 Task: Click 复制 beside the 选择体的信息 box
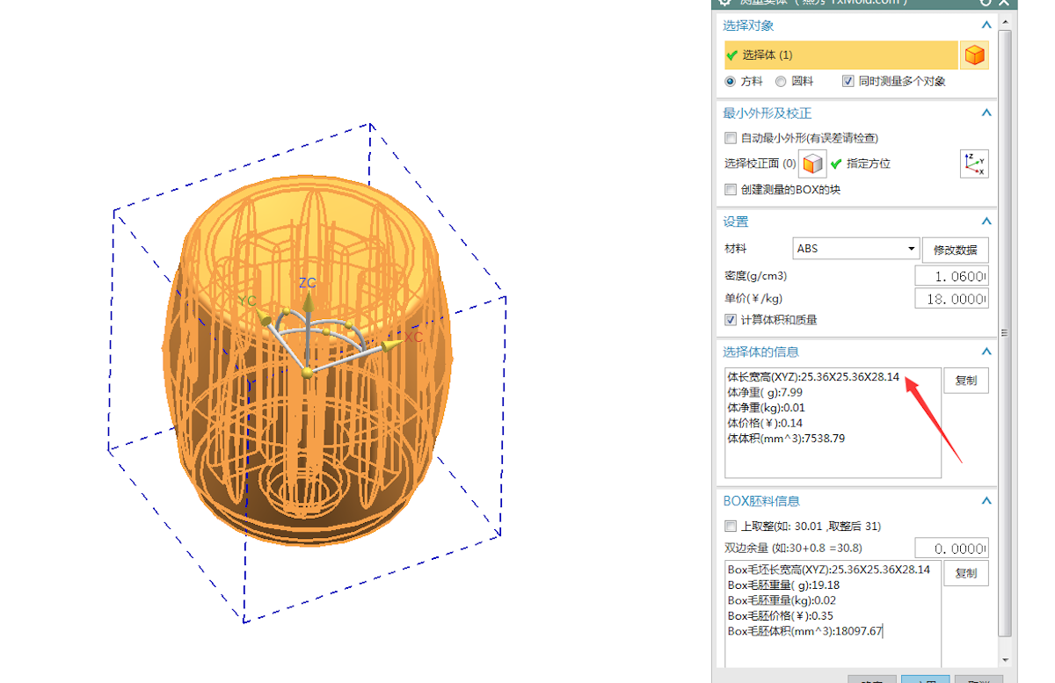click(x=966, y=381)
